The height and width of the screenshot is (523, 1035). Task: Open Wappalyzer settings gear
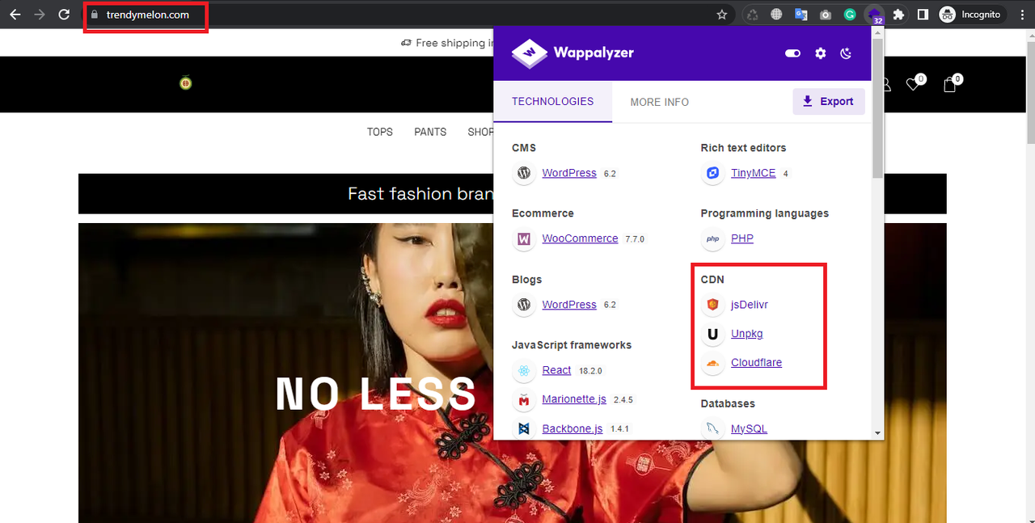pyautogui.click(x=821, y=53)
